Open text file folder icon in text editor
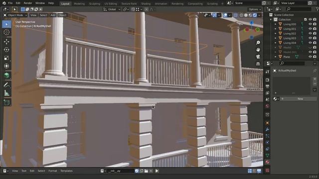This screenshot has height=179, width=319. click(146, 171)
